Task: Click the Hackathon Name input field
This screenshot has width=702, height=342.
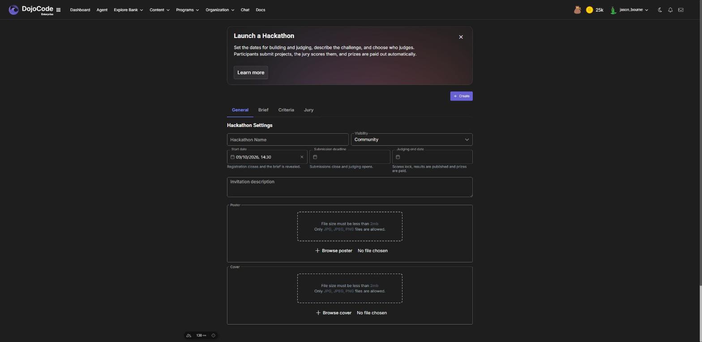Action: click(x=287, y=139)
